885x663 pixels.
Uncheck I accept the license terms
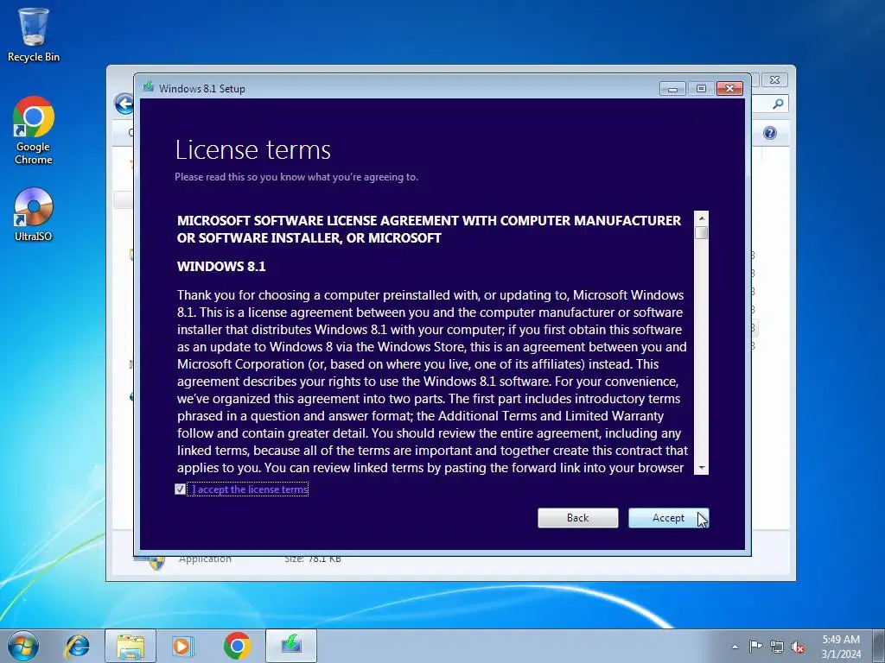coord(180,489)
